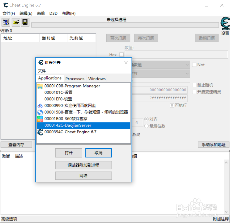The width and height of the screenshot is (230, 223).
Task: Click the 查看内存 button
Action: pyautogui.click(x=16, y=145)
